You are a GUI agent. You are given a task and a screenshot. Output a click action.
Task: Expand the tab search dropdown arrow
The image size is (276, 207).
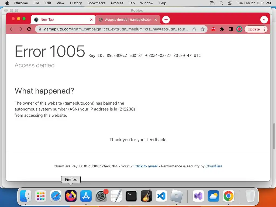264,20
